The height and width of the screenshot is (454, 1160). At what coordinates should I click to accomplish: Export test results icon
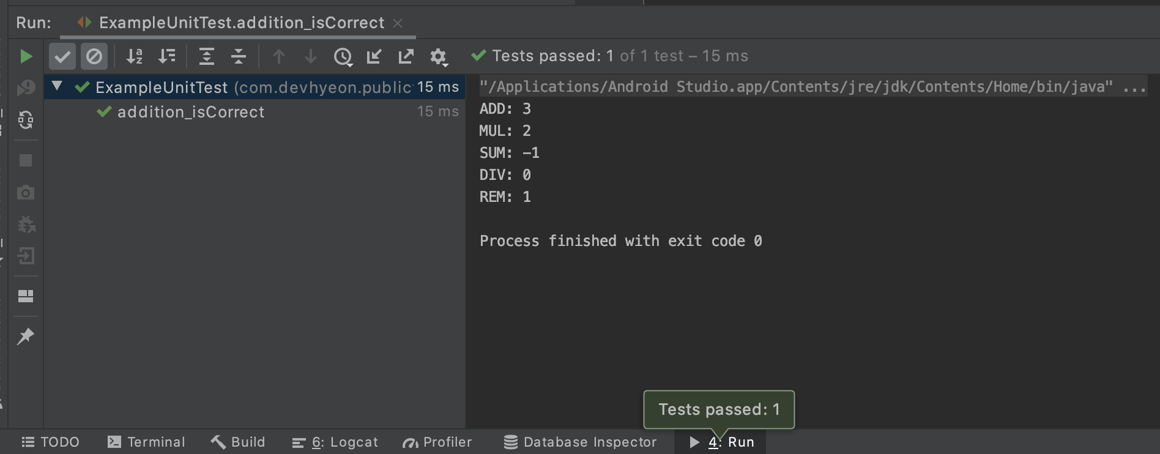pos(406,56)
